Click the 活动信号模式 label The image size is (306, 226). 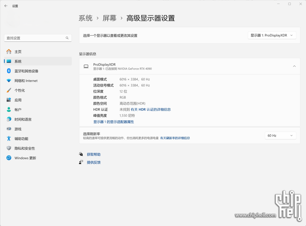[103, 85]
